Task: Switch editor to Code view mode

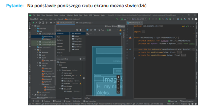Action: point(108,26)
